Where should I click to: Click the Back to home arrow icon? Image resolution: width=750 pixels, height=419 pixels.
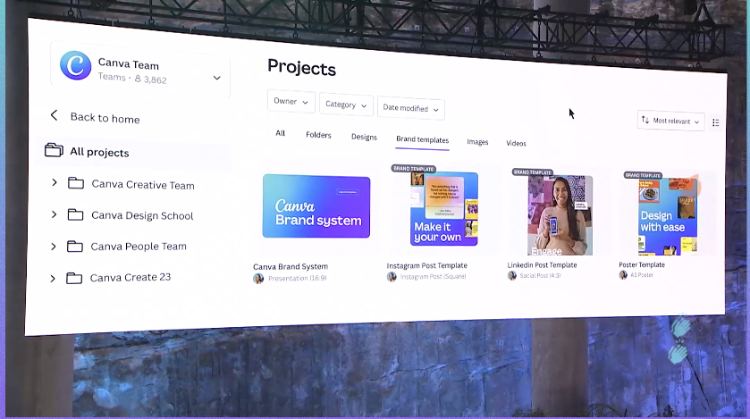click(54, 115)
